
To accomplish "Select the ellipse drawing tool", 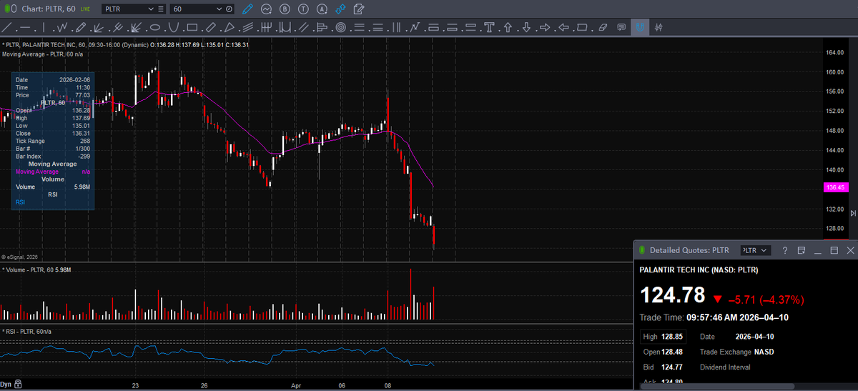I will click(x=154, y=27).
